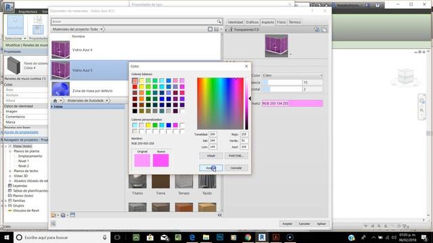Open the PANTONE color picker
433x243 pixels.
tap(236, 156)
